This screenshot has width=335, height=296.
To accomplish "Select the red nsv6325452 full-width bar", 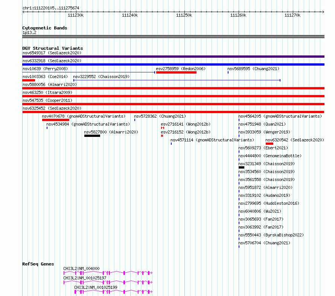I will coord(173,112).
